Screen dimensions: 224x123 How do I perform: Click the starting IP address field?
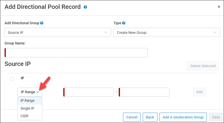click(89, 92)
